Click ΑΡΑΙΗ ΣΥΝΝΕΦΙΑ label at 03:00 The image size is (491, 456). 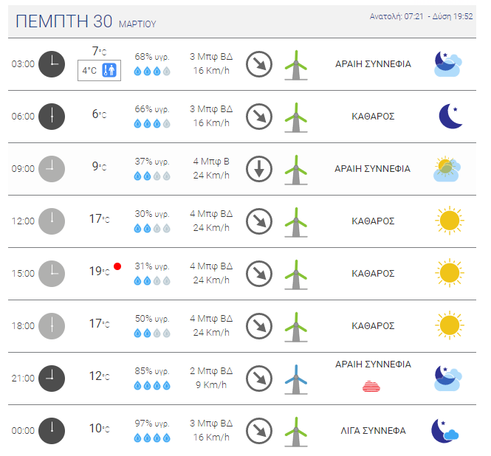[373, 64]
